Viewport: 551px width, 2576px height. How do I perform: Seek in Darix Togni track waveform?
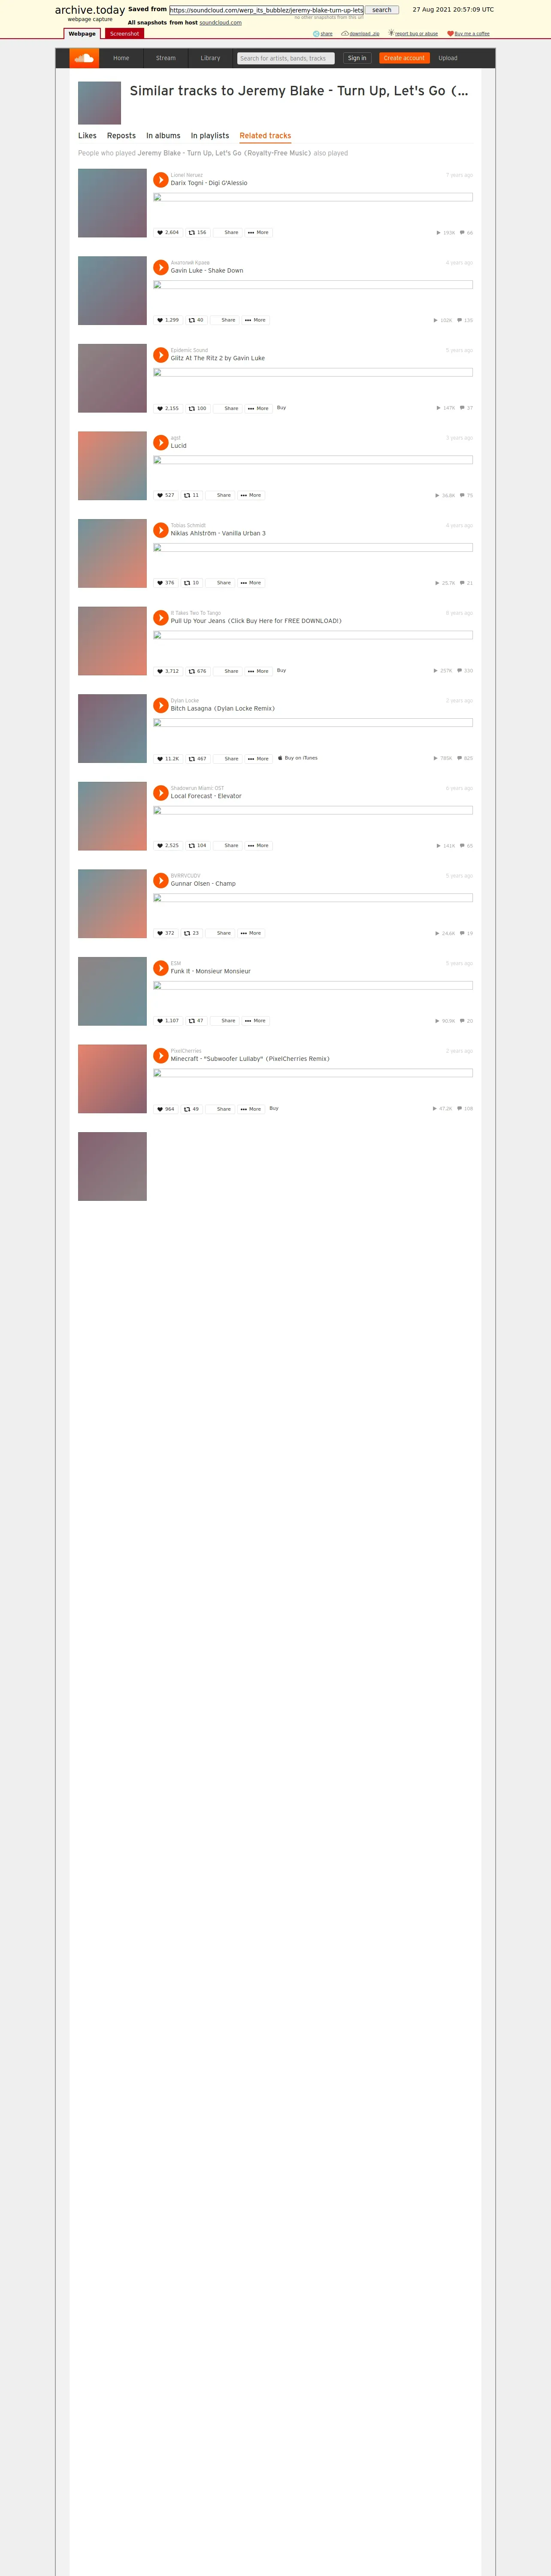click(313, 198)
